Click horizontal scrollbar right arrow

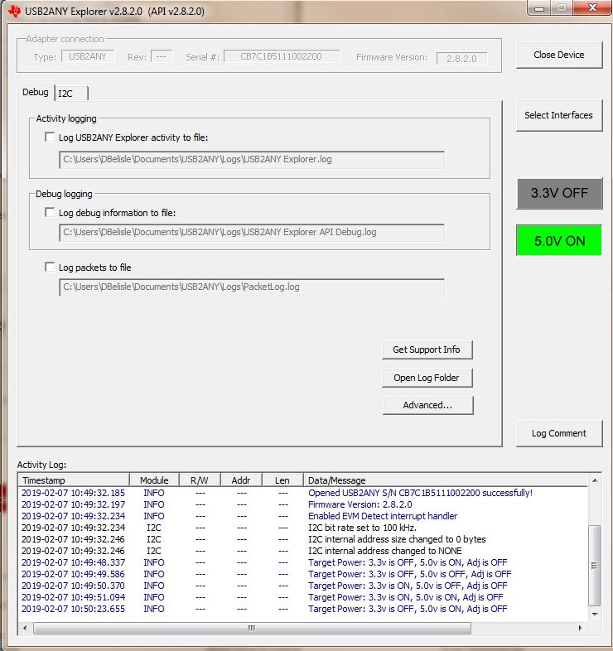pyautogui.click(x=581, y=628)
